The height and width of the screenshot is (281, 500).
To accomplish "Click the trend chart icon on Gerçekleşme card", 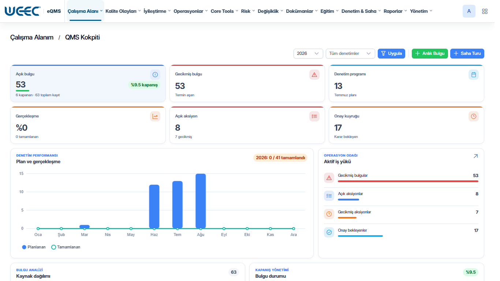I will tap(155, 116).
